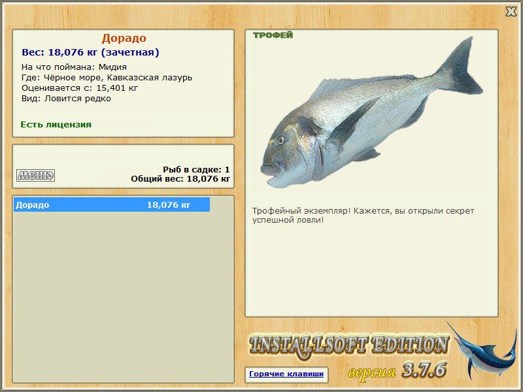Image resolution: width=523 pixels, height=392 pixels.
Task: Click the версия 3.7.6 text
Action: coord(397,370)
